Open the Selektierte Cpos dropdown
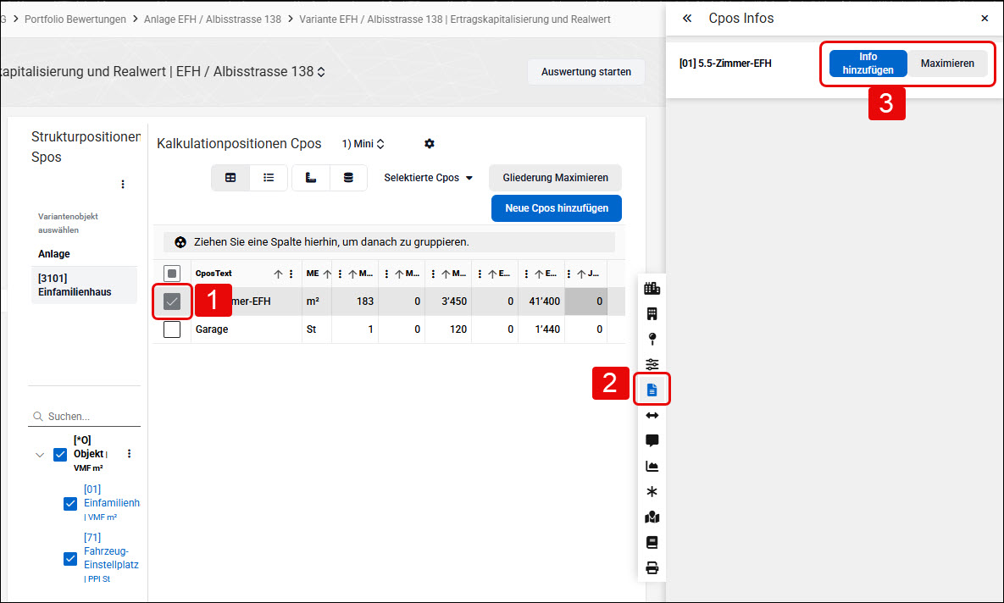The image size is (1004, 603). (x=429, y=178)
